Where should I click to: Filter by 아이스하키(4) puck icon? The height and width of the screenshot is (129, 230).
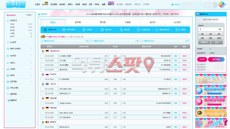157,30
